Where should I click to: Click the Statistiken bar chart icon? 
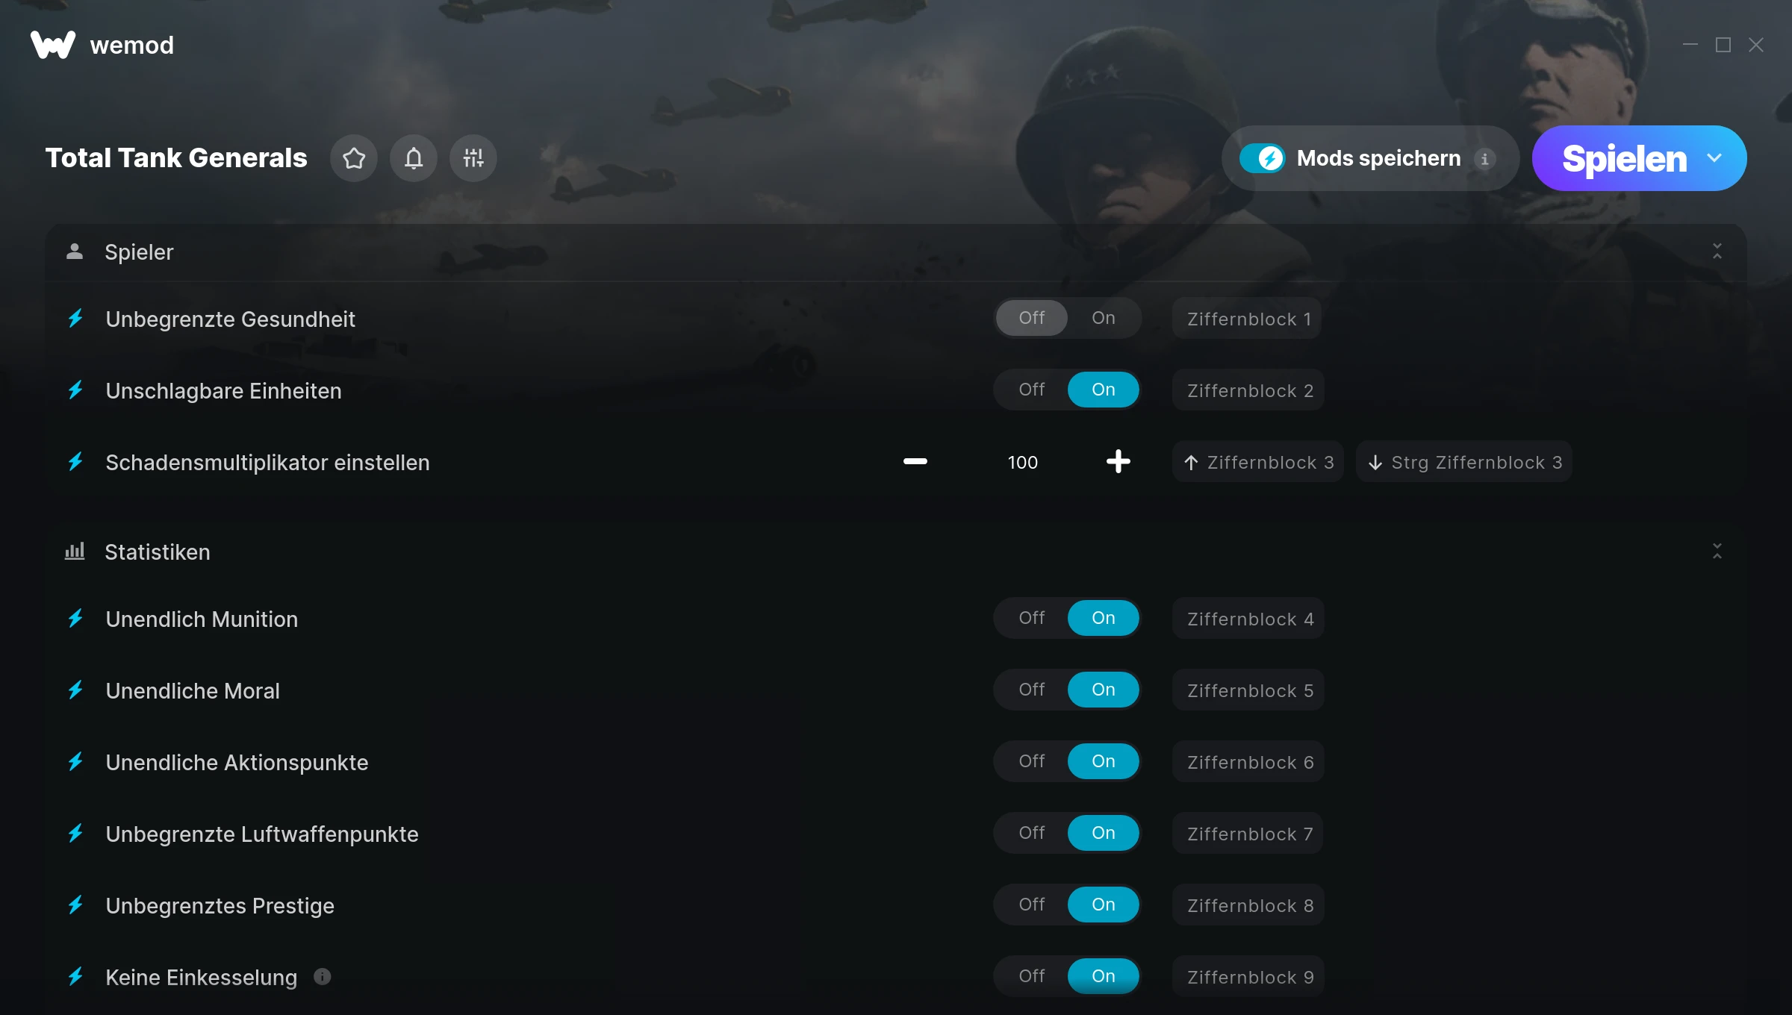coord(75,552)
